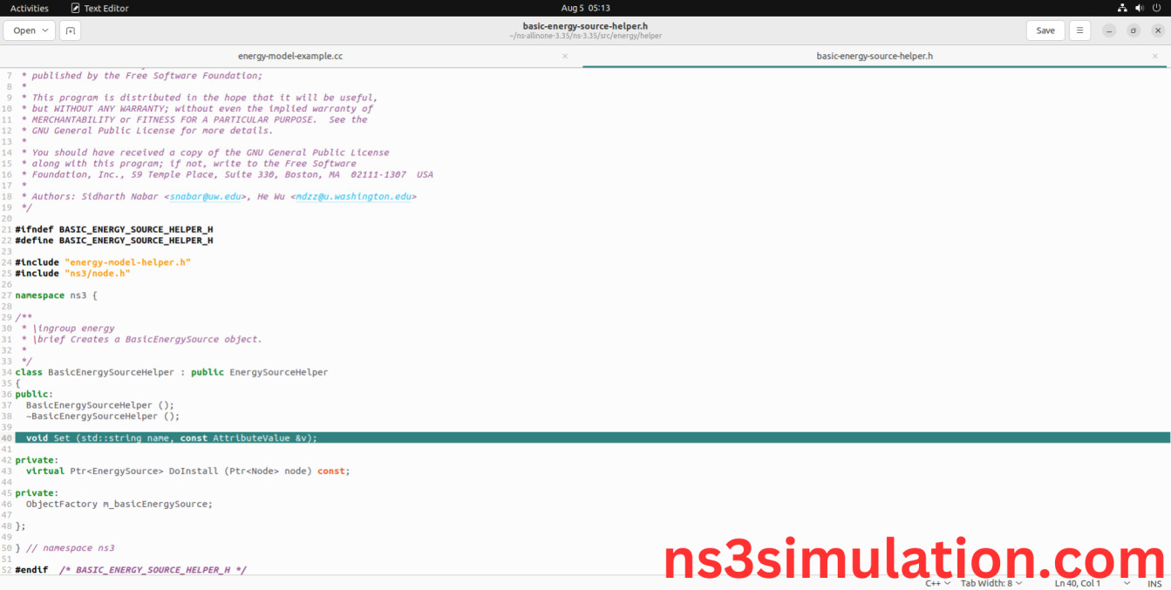Close the energy-model-example.cc tab

[564, 56]
